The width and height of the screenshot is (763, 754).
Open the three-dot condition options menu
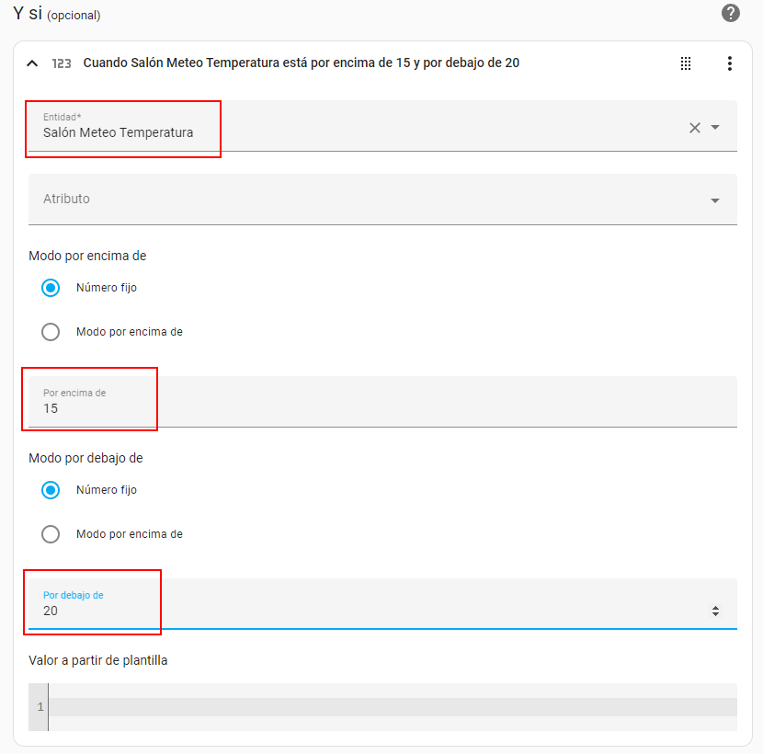pos(730,63)
